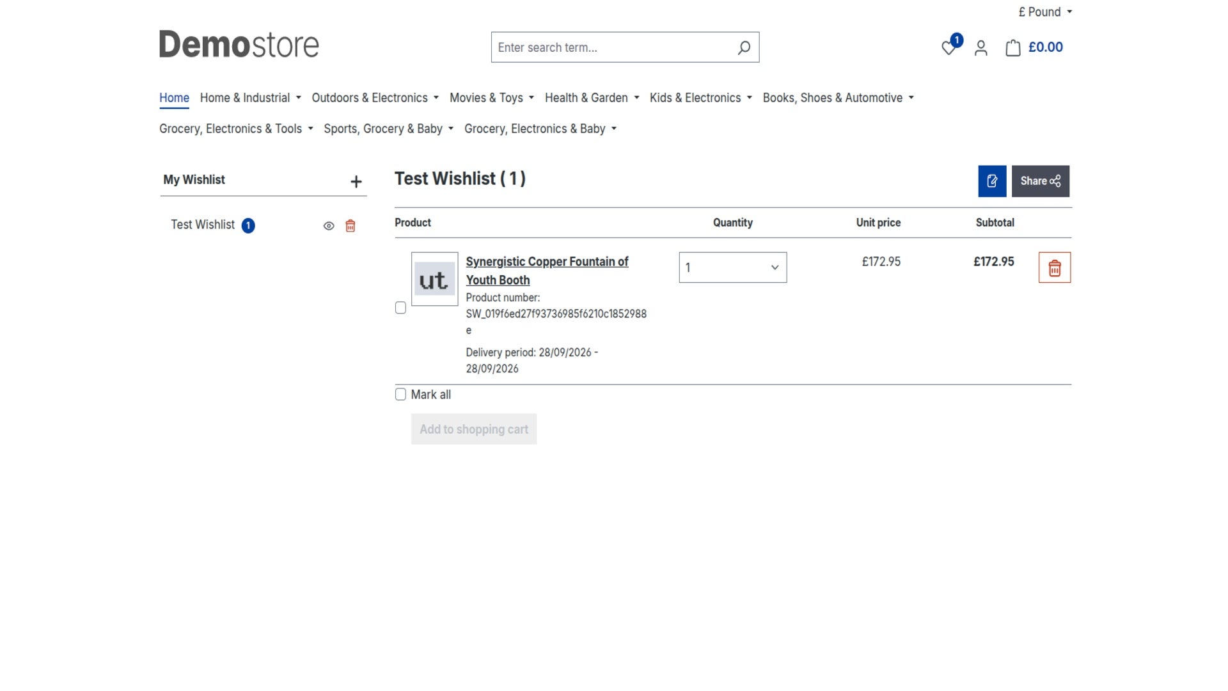The height and width of the screenshot is (691, 1228).
Task: Click the Share button
Action: click(x=1040, y=181)
